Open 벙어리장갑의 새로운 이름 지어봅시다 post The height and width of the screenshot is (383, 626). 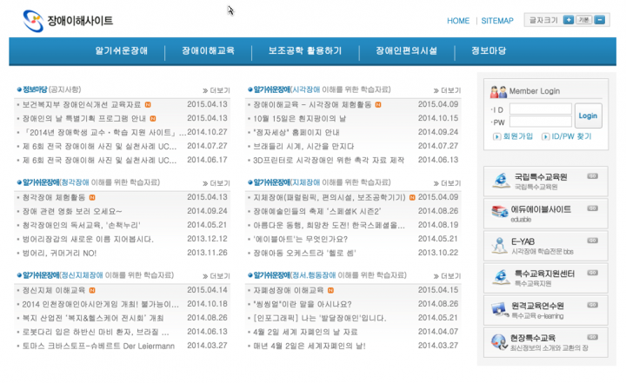click(88, 240)
